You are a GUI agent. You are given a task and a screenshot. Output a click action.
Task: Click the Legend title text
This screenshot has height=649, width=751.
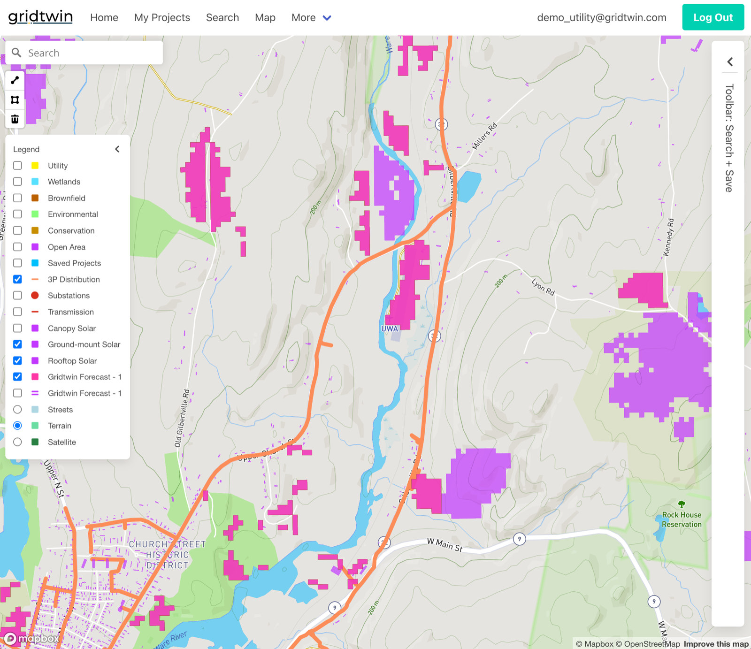pyautogui.click(x=26, y=149)
